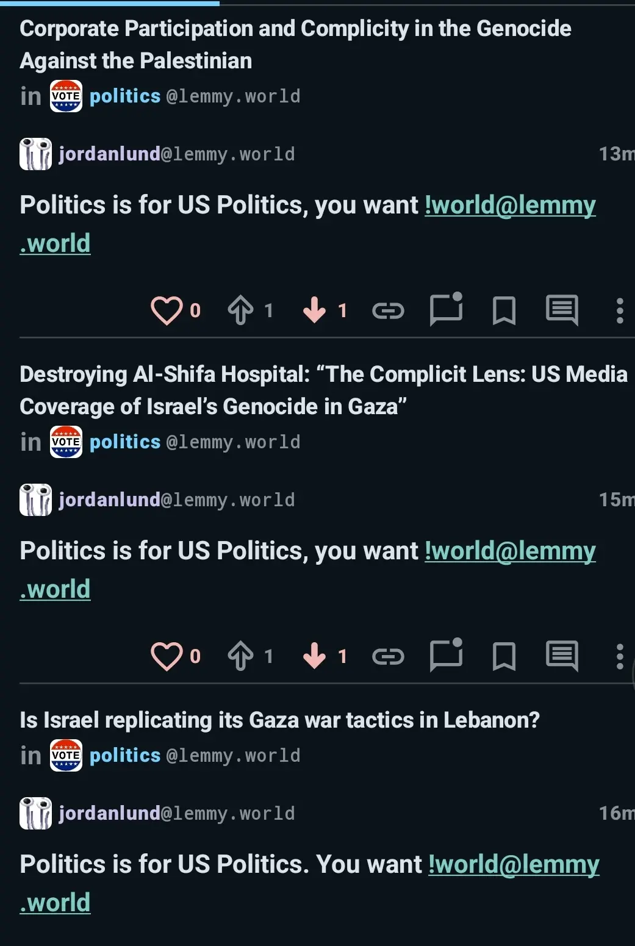635x946 pixels.
Task: Open !world@lemmy.world link in 16m comment
Action: tap(513, 865)
